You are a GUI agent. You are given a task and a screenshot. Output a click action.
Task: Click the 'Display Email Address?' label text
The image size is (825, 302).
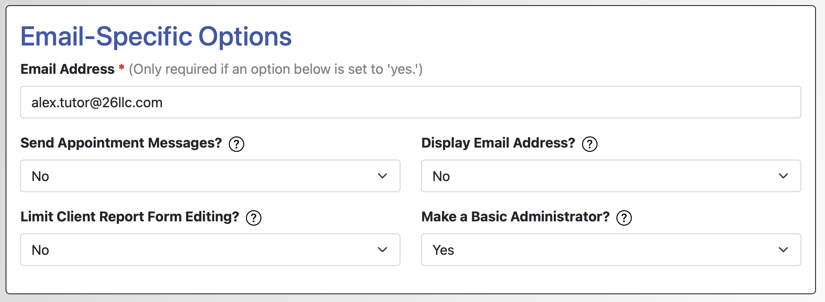498,143
